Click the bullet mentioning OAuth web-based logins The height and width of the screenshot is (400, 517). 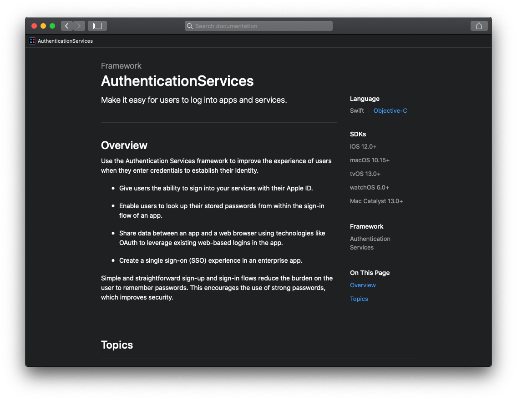tap(222, 238)
